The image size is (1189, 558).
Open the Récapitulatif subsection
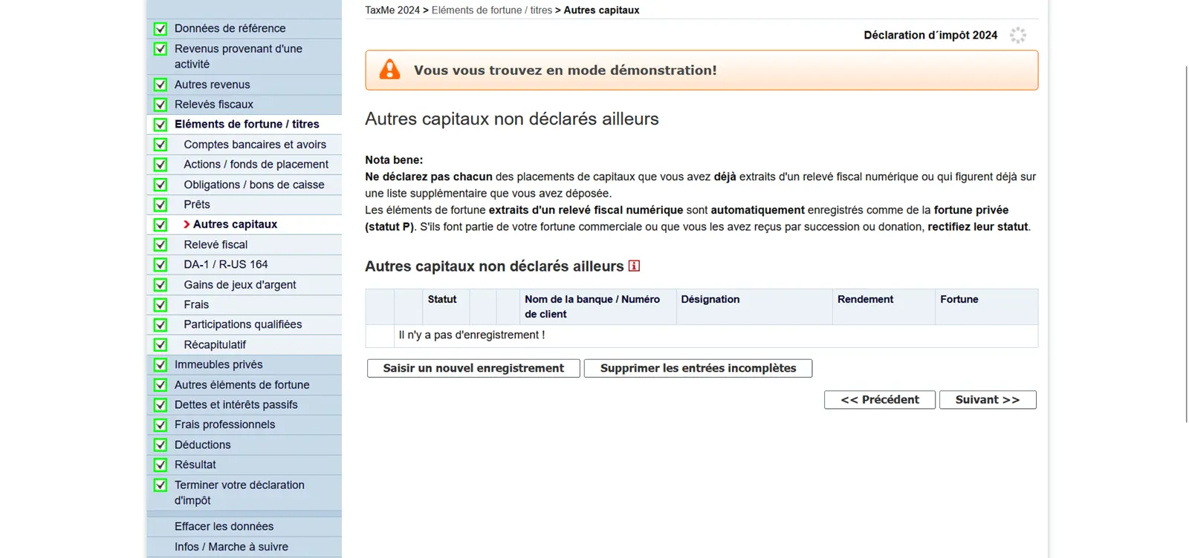(215, 344)
